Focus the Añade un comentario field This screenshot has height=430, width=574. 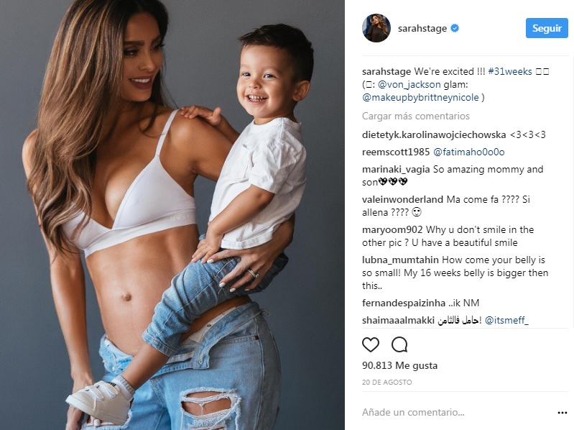click(x=458, y=413)
